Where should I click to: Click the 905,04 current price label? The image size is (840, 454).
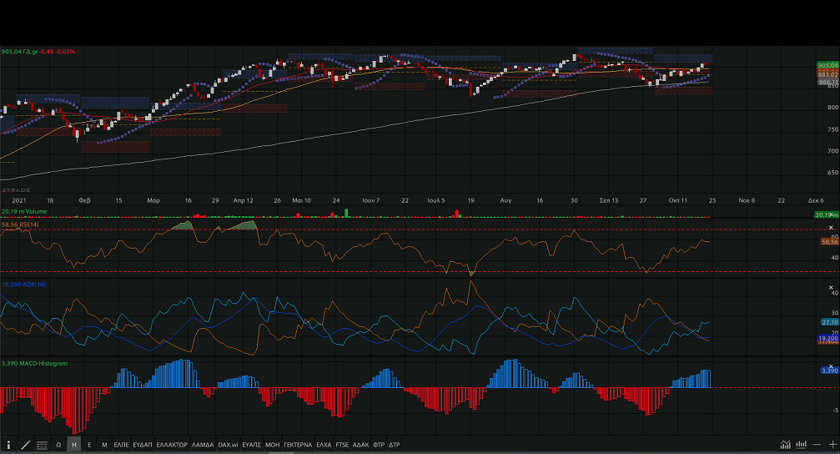point(827,65)
